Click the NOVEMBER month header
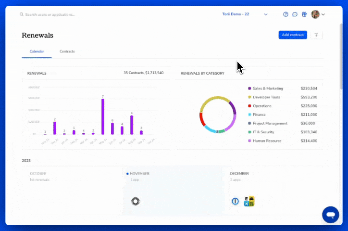The image size is (348, 231). [139, 174]
